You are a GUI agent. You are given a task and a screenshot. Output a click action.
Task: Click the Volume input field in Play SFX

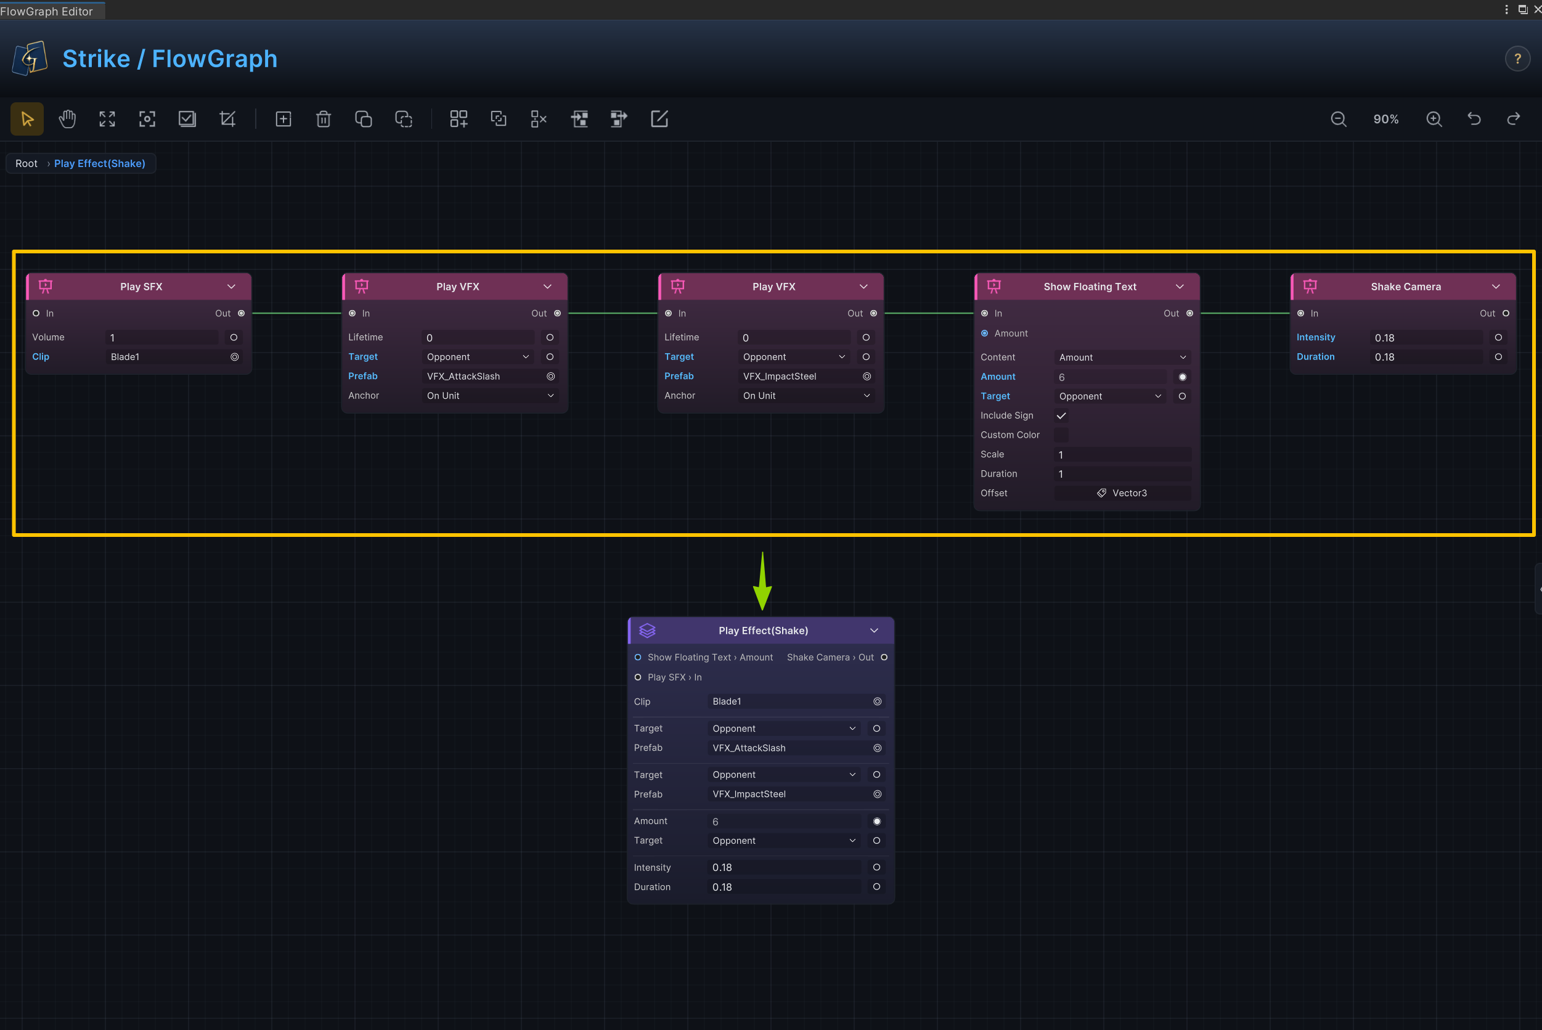tap(161, 338)
